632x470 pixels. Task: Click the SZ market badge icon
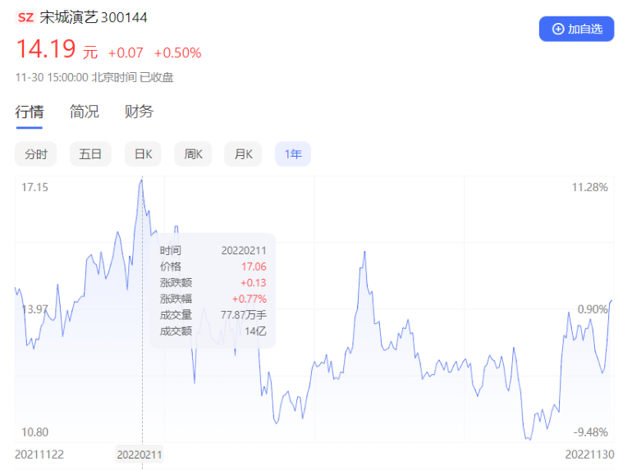(x=25, y=17)
